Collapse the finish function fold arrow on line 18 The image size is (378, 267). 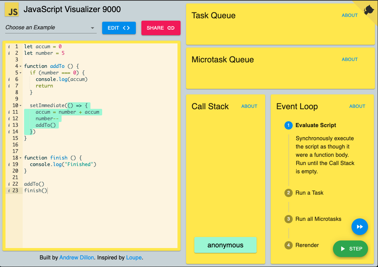click(21, 158)
